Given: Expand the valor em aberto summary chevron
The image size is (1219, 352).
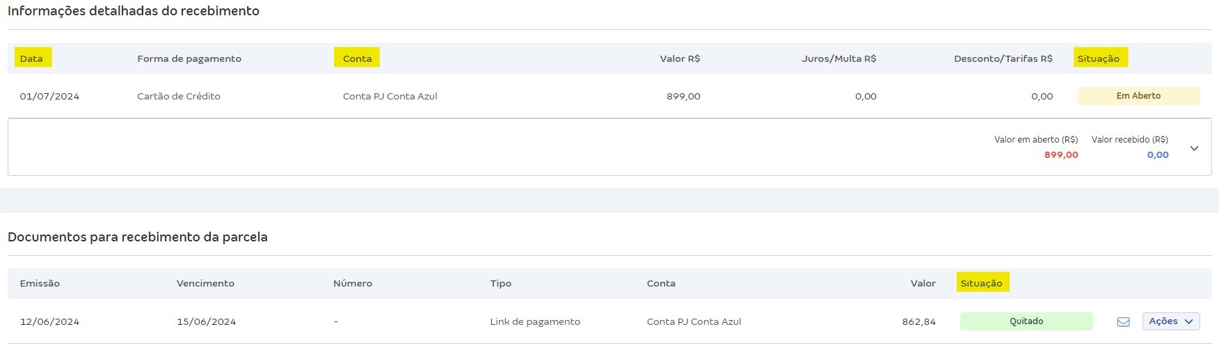Looking at the screenshot, I should point(1194,148).
